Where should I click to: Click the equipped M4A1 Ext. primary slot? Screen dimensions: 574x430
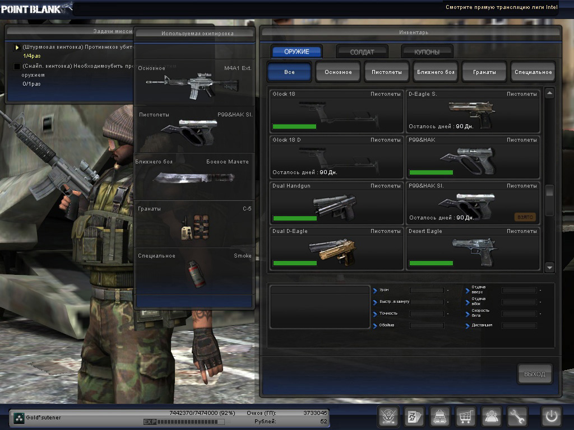click(x=195, y=83)
